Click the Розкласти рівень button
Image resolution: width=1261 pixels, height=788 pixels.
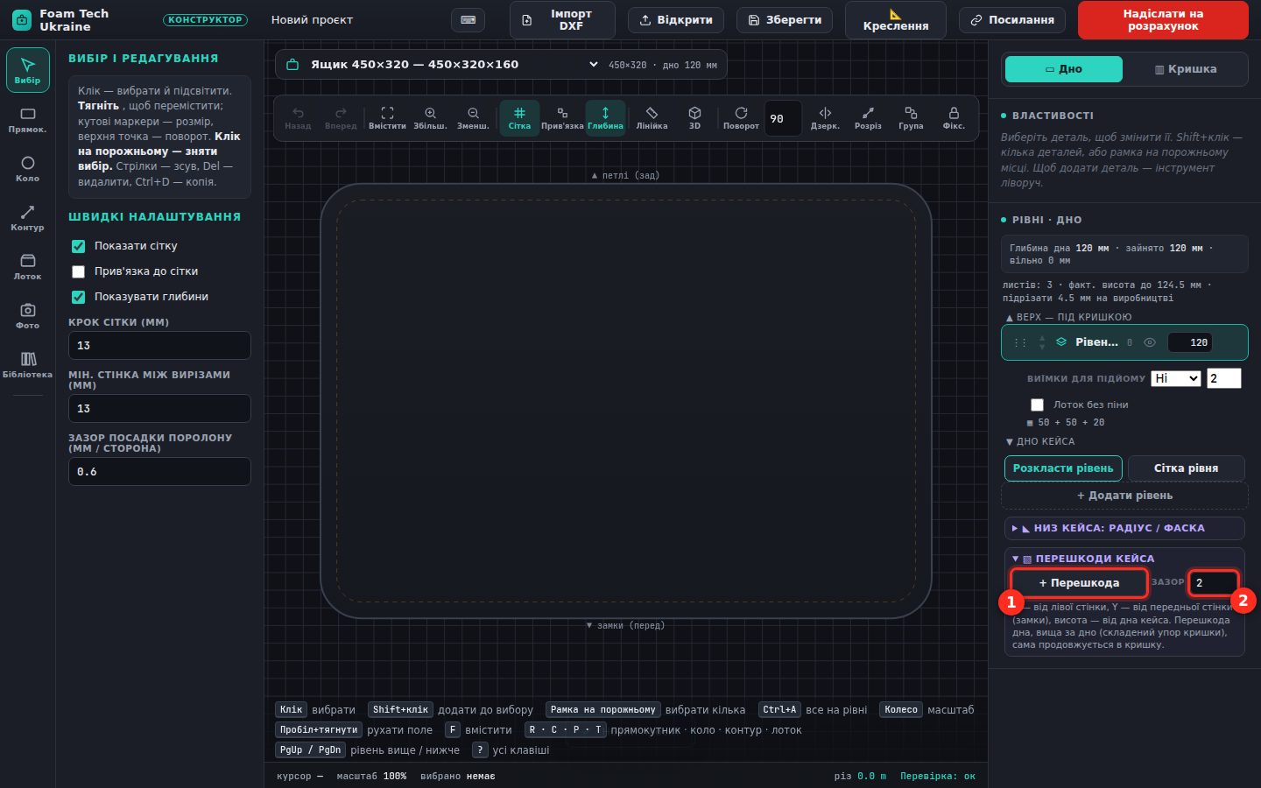click(1063, 468)
